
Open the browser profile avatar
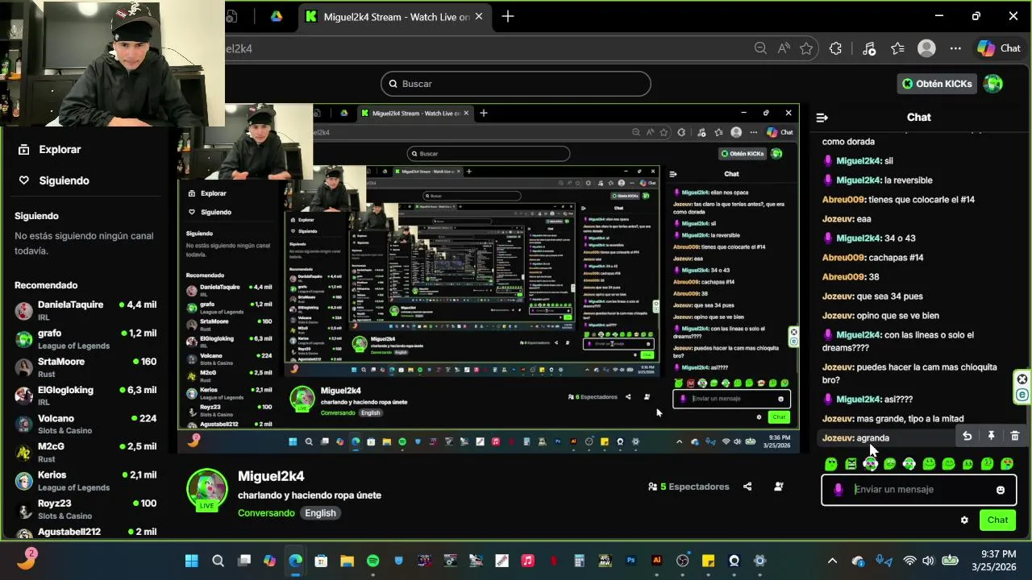coord(926,48)
